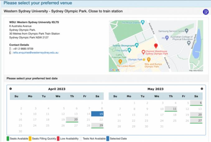The width and height of the screenshot is (211, 142).
Task: Click the April 2023 month heading
Action: tap(57, 89)
